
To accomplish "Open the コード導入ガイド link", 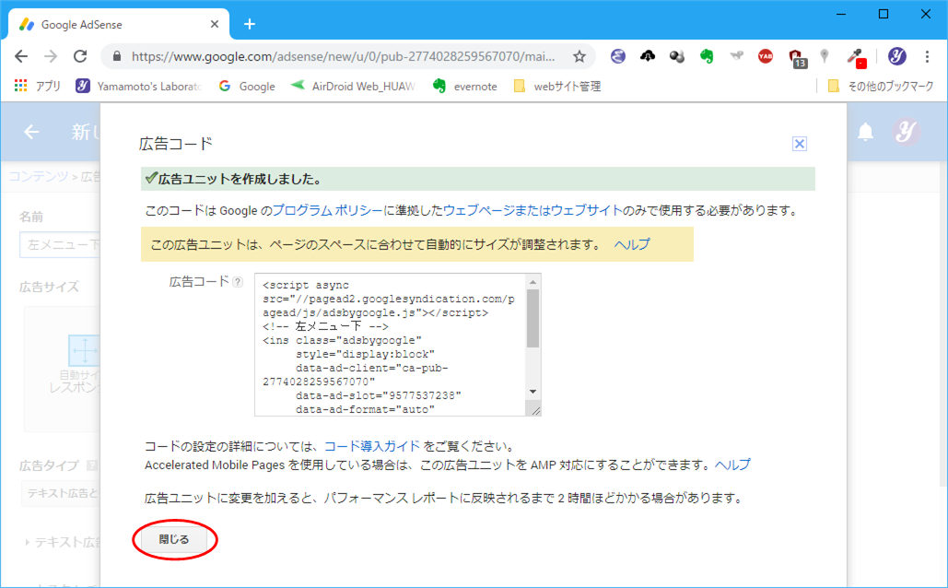I will [x=372, y=446].
